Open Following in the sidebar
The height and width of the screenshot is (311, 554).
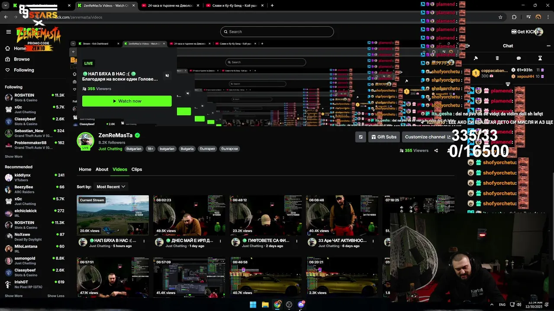click(19, 70)
